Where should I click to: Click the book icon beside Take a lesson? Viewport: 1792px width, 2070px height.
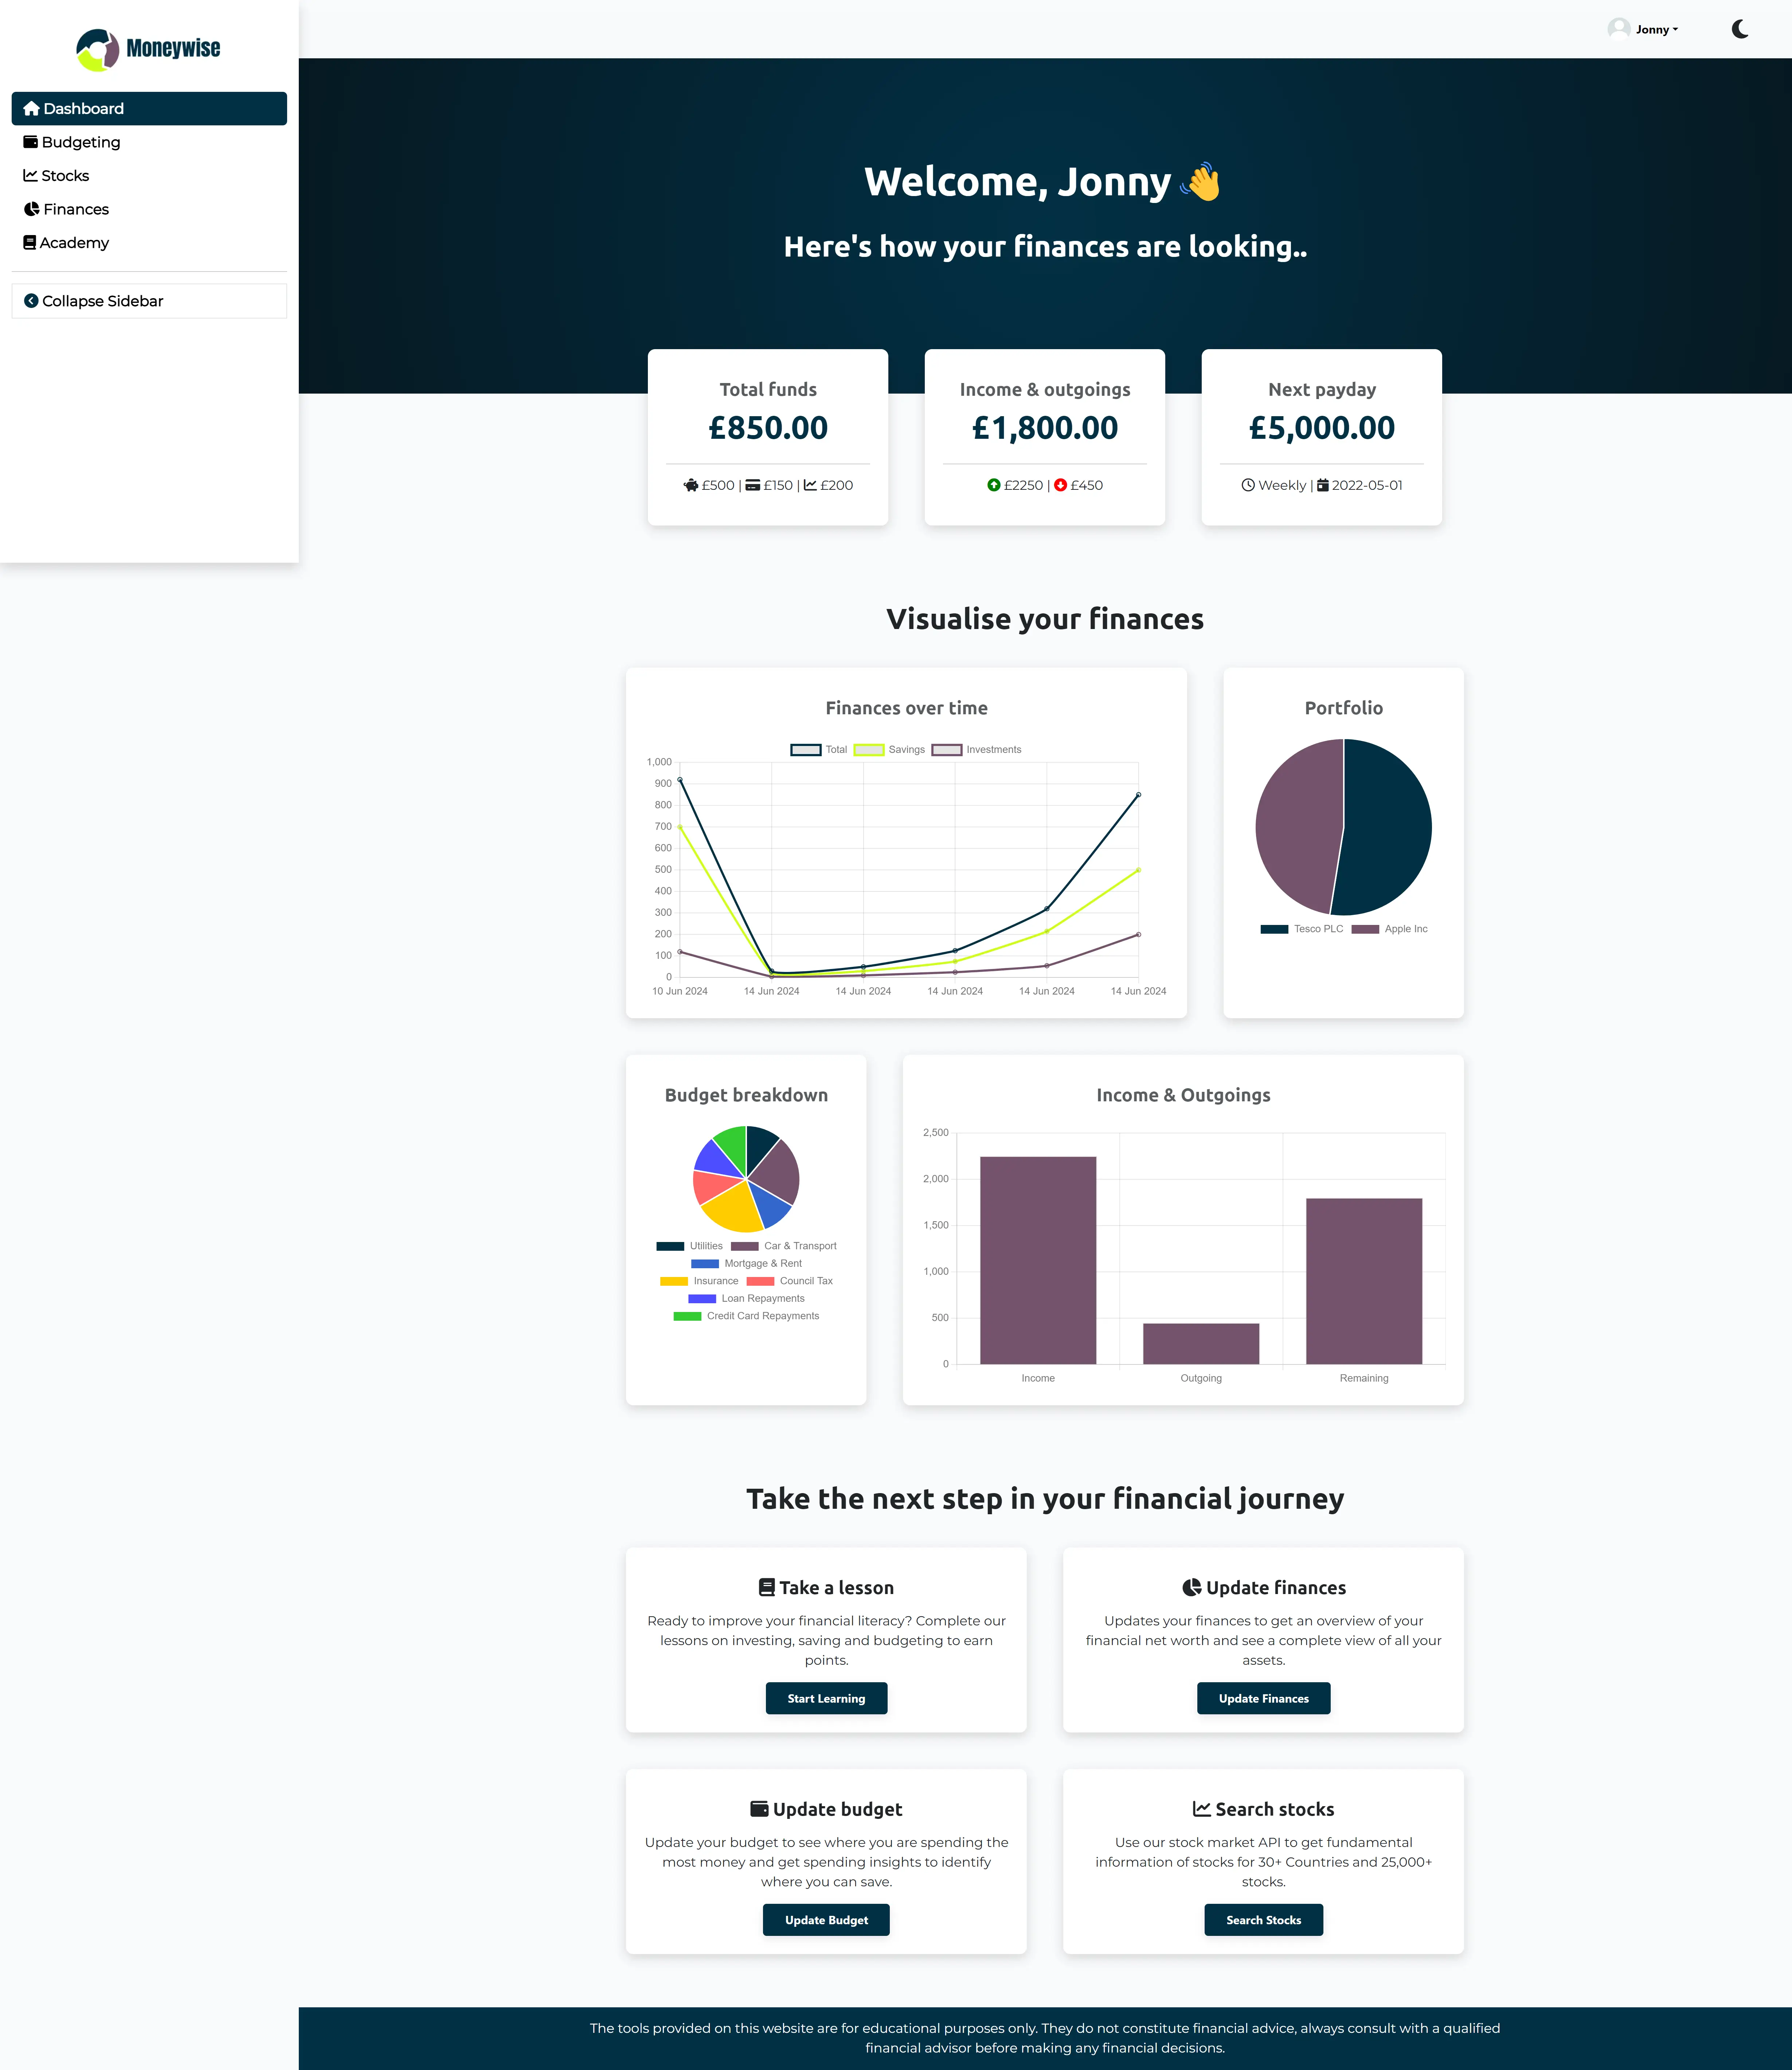tap(767, 1587)
